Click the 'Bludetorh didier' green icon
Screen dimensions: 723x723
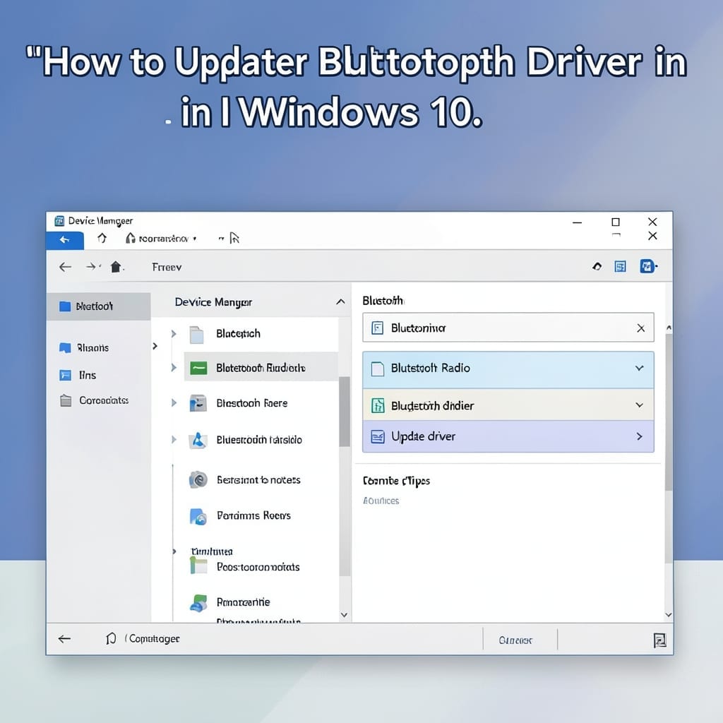[378, 405]
